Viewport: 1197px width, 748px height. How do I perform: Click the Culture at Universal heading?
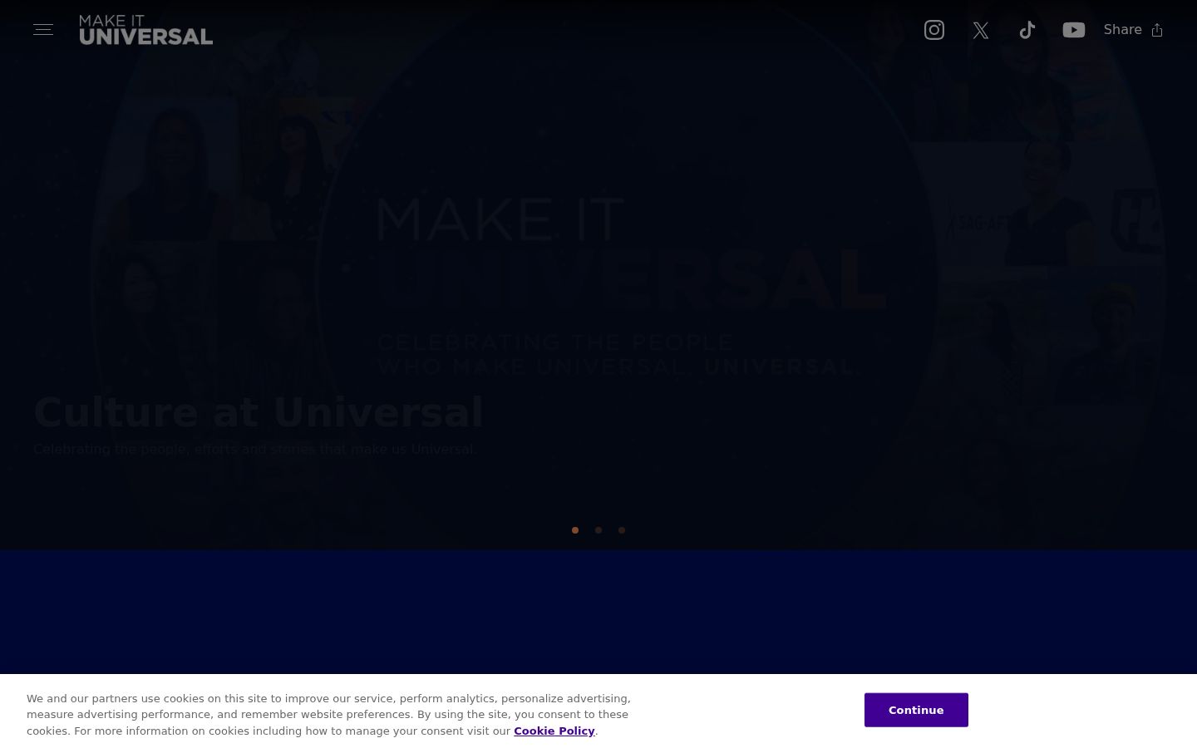[x=259, y=412]
